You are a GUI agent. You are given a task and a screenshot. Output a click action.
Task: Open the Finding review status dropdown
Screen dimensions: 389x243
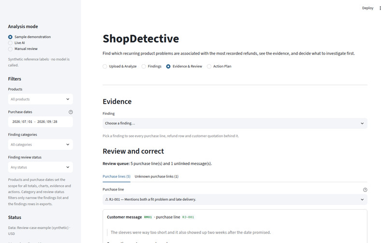(41, 167)
